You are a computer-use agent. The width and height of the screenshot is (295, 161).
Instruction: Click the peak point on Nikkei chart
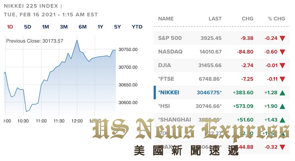[x=77, y=40]
